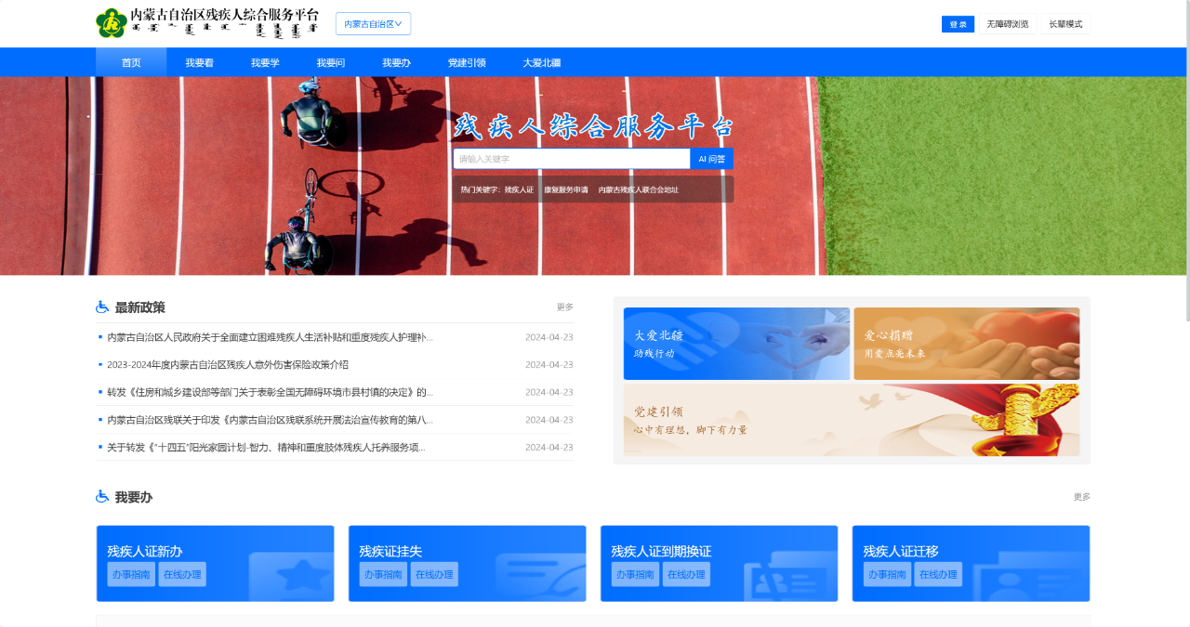Show 更多 in 我要办 section
Image resolution: width=1190 pixels, height=627 pixels.
click(1081, 497)
